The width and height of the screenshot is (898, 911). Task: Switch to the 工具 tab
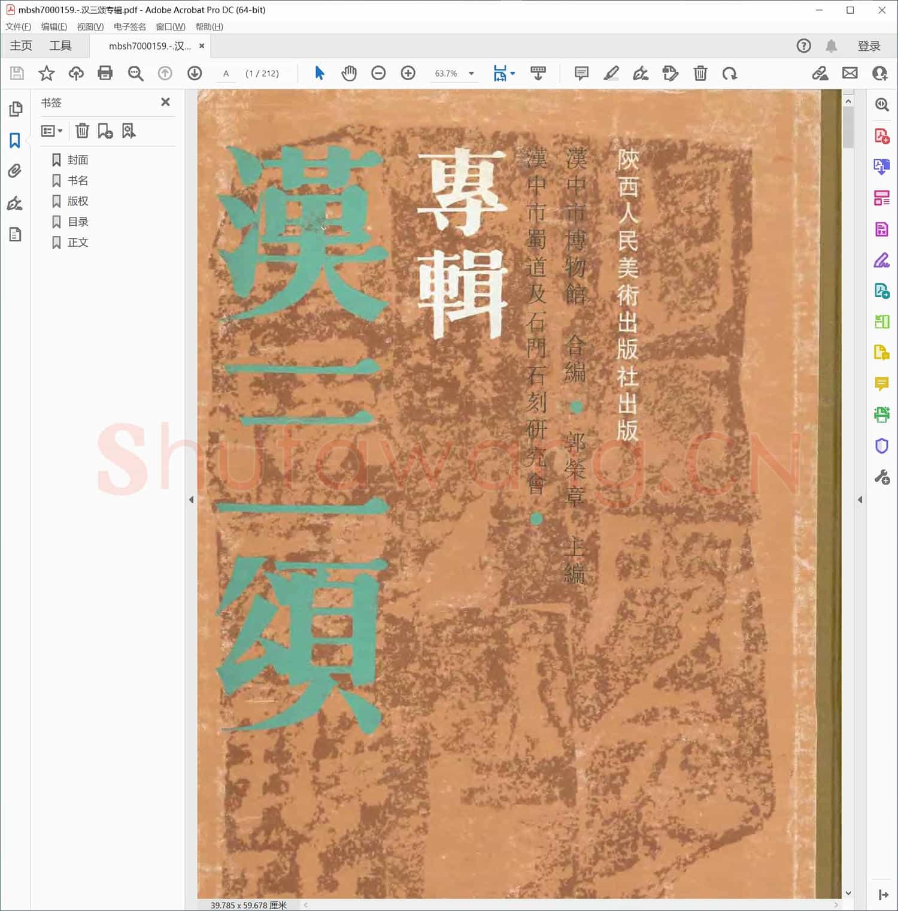60,46
